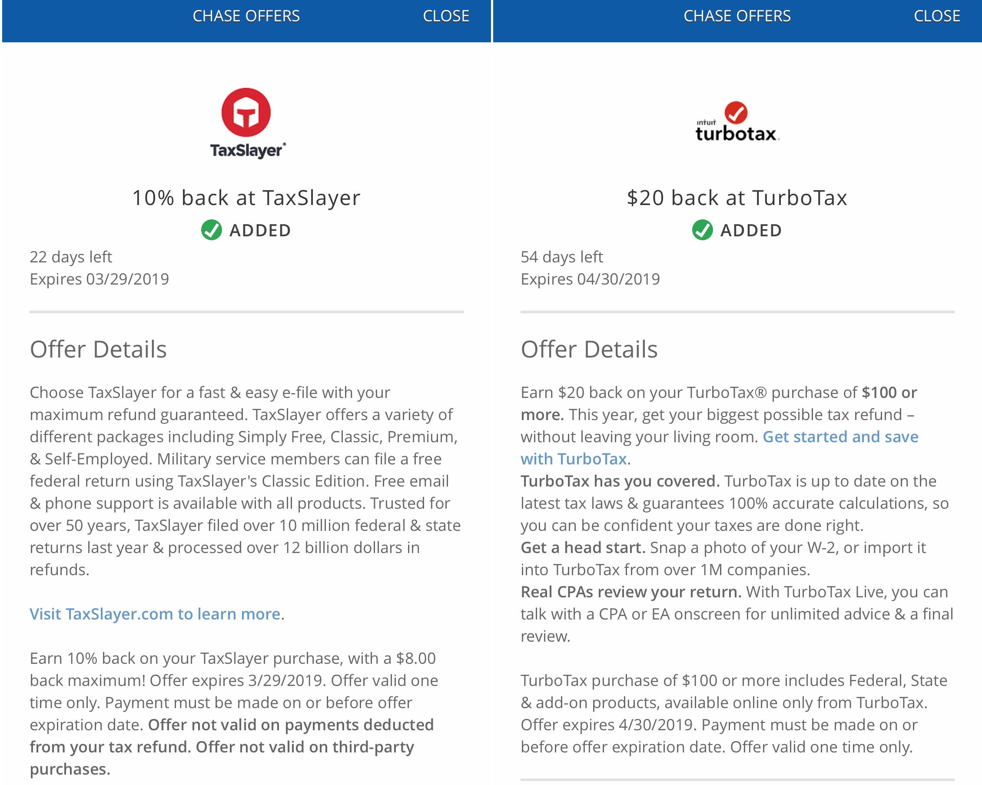The width and height of the screenshot is (982, 785).
Task: Click the TurboTax purchase of $100 or more includes text
Action: point(682,681)
